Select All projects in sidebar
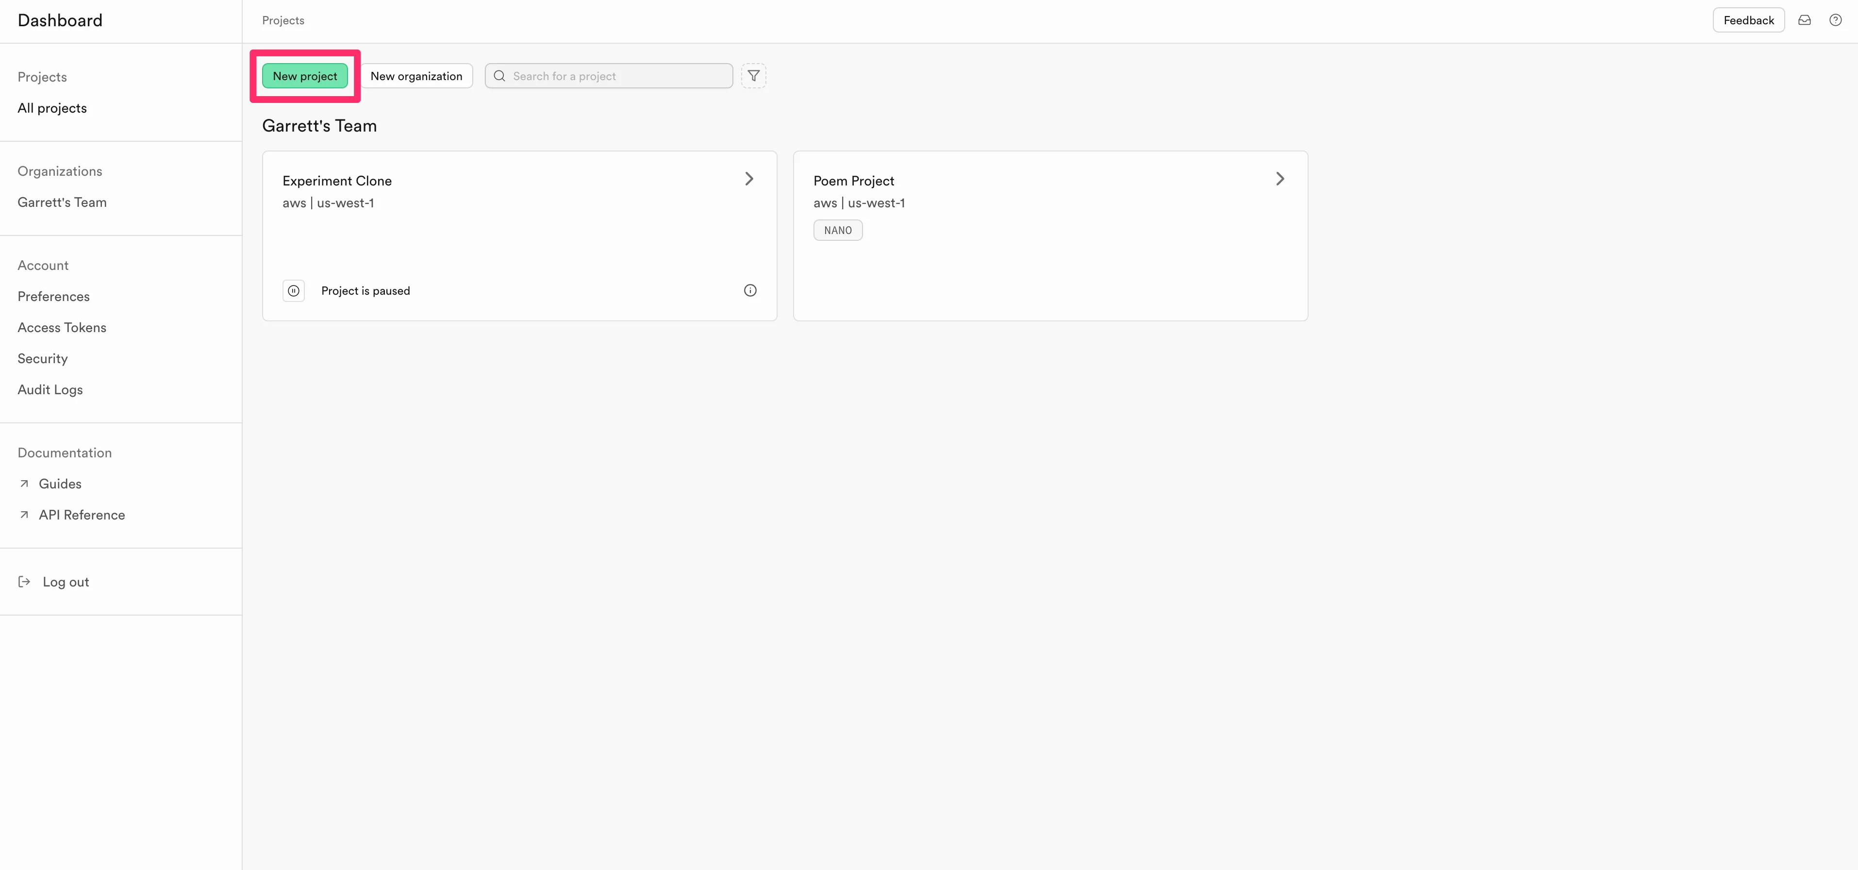The height and width of the screenshot is (870, 1858). pyautogui.click(x=52, y=108)
